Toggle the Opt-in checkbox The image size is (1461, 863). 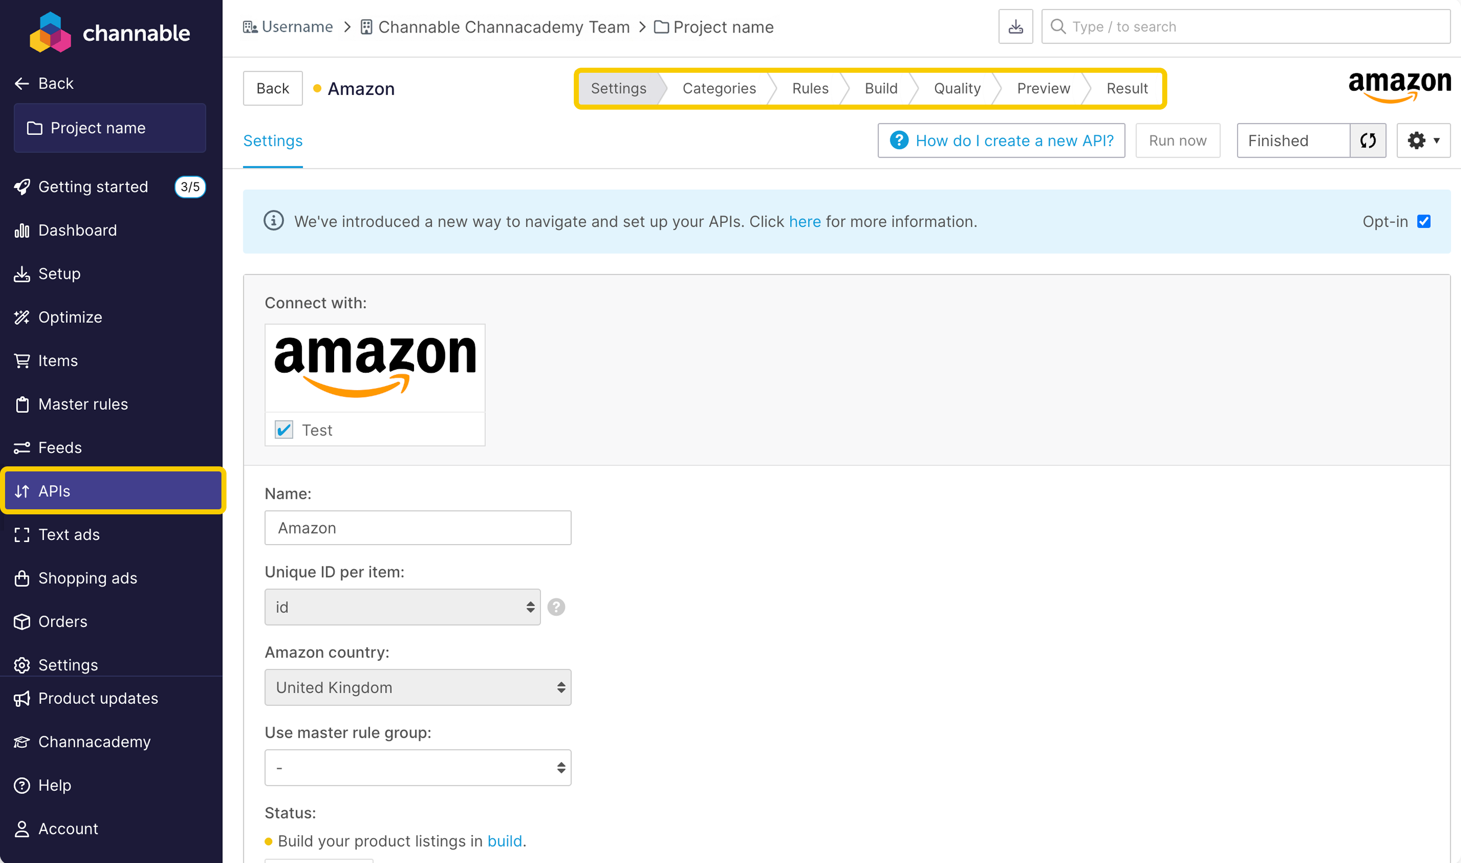click(x=1423, y=222)
